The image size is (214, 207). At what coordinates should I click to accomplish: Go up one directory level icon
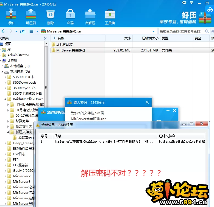[23, 31]
